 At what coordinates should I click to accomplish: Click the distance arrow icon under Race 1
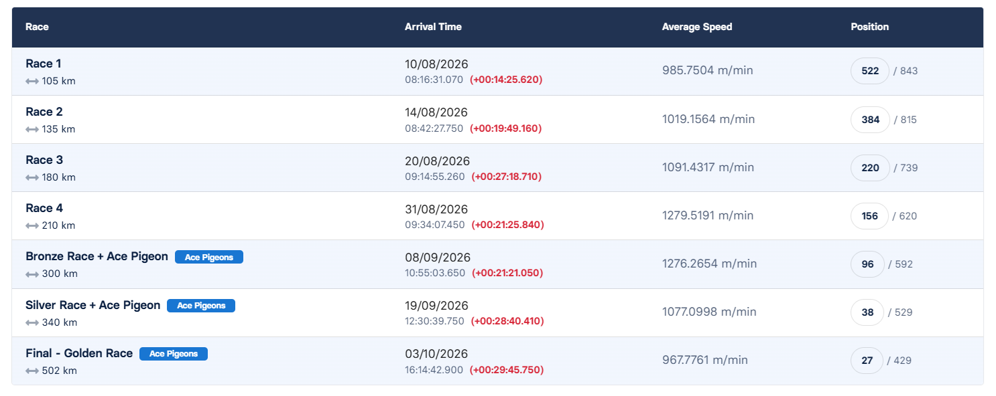tap(32, 81)
